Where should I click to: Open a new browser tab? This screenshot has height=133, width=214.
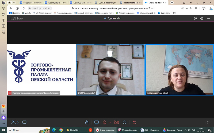172,3
